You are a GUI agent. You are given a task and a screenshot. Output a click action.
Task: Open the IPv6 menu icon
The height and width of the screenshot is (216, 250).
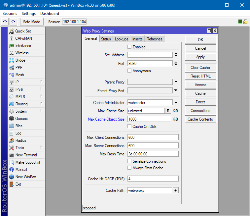pyautogui.click(x=12, y=89)
